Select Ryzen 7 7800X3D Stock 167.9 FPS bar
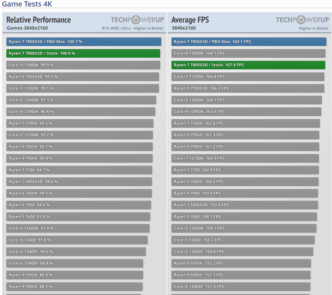The image size is (332, 295). [249, 65]
